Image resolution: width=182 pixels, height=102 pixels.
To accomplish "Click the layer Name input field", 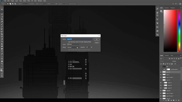I will [80, 39].
